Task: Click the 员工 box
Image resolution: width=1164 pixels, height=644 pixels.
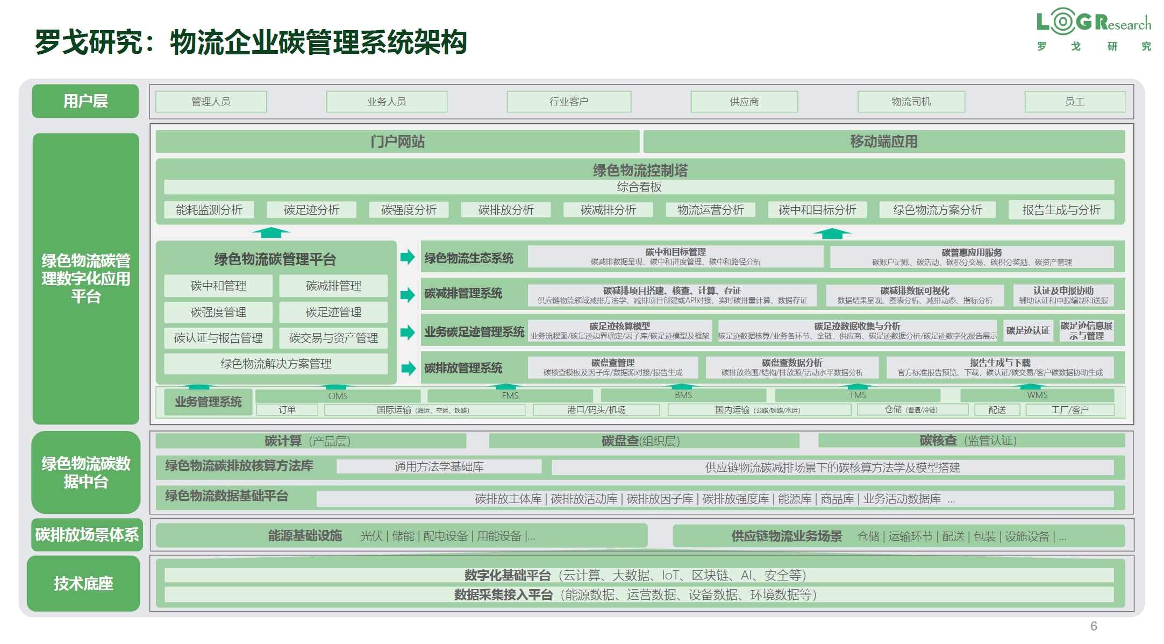Action: tap(1075, 102)
